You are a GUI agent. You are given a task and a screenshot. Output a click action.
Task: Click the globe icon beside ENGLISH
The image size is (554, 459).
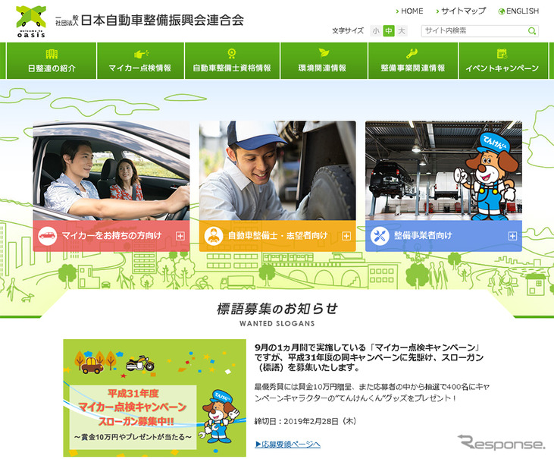pos(502,11)
